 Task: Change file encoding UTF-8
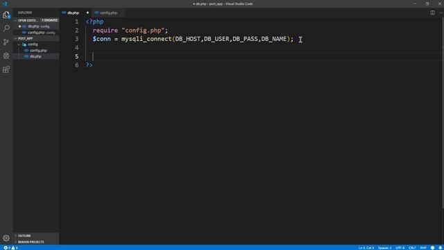pyautogui.click(x=400, y=248)
